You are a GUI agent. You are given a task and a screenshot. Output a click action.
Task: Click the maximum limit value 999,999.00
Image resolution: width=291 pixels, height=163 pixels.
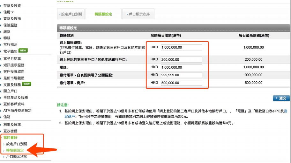click(x=254, y=75)
